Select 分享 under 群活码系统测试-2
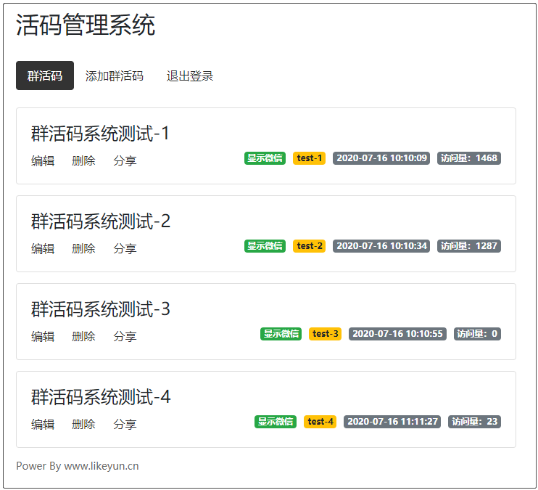The width and height of the screenshot is (538, 490). coord(125,248)
